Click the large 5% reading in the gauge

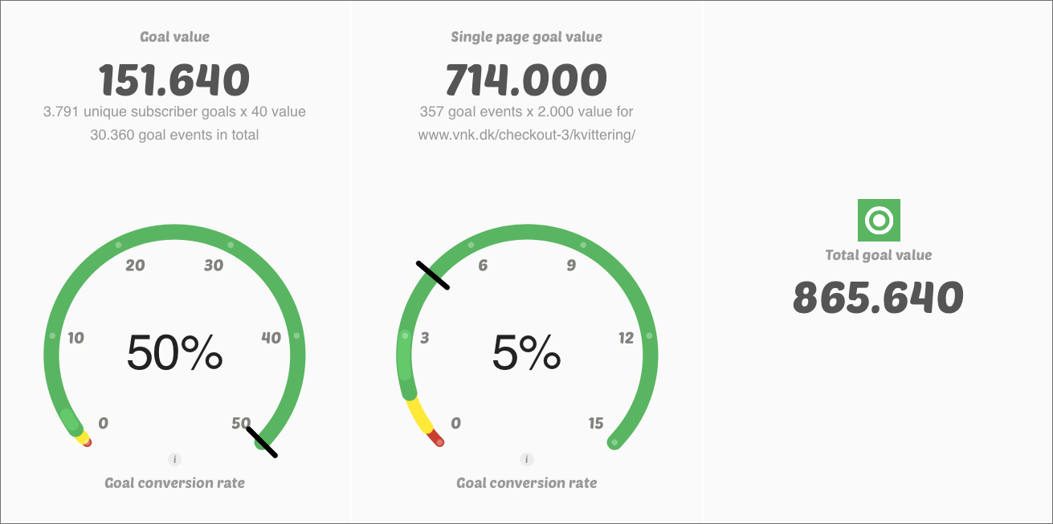coord(526,353)
